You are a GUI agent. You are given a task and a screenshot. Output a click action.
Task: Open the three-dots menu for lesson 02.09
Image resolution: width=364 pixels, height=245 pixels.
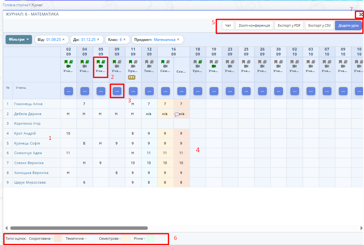[69, 91]
